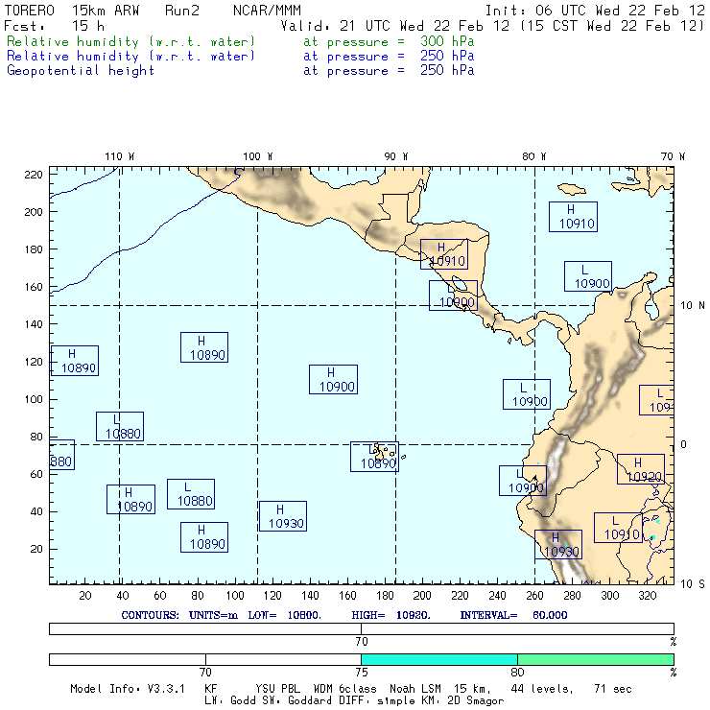Viewport: 710px width, 710px height.
Task: Click the '100 W' longitude label
Action: click(258, 156)
